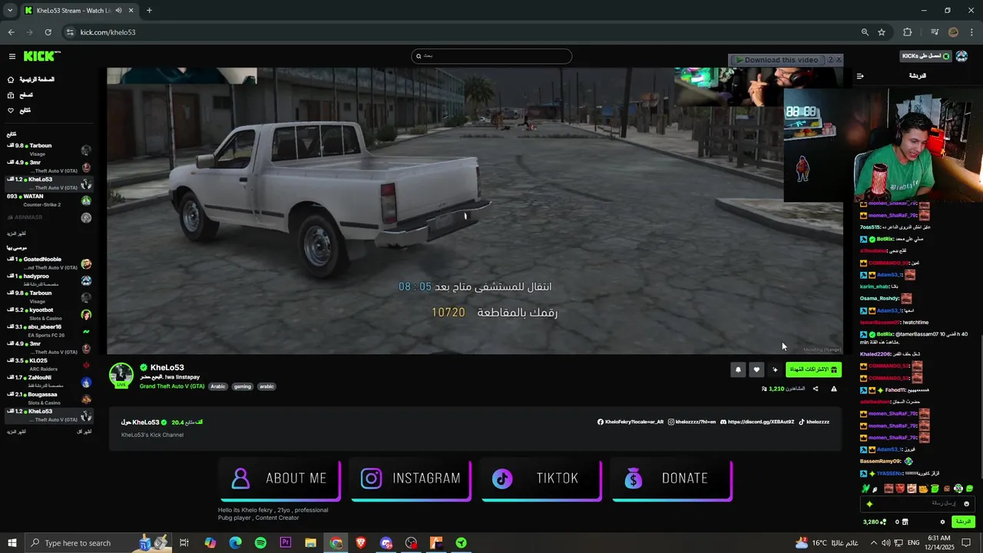Mute the KheLo53 Stream tab audio
The width and height of the screenshot is (983, 553).
[118, 11]
